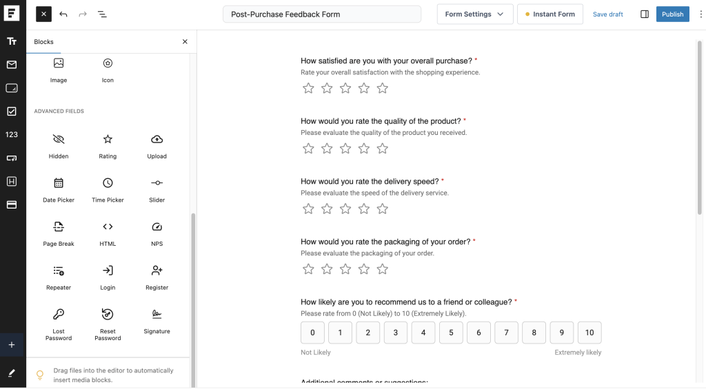Click the Save draft link
Screen dimensions: 706x389
pyautogui.click(x=608, y=14)
